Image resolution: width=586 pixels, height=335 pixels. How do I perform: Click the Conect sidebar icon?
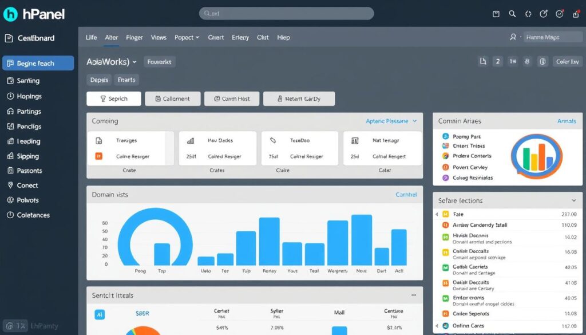point(10,186)
